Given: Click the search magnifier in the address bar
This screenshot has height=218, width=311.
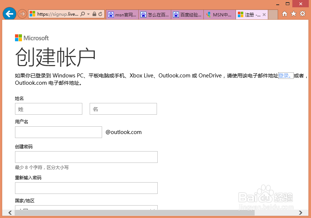Looking at the screenshot, I should click(x=83, y=13).
